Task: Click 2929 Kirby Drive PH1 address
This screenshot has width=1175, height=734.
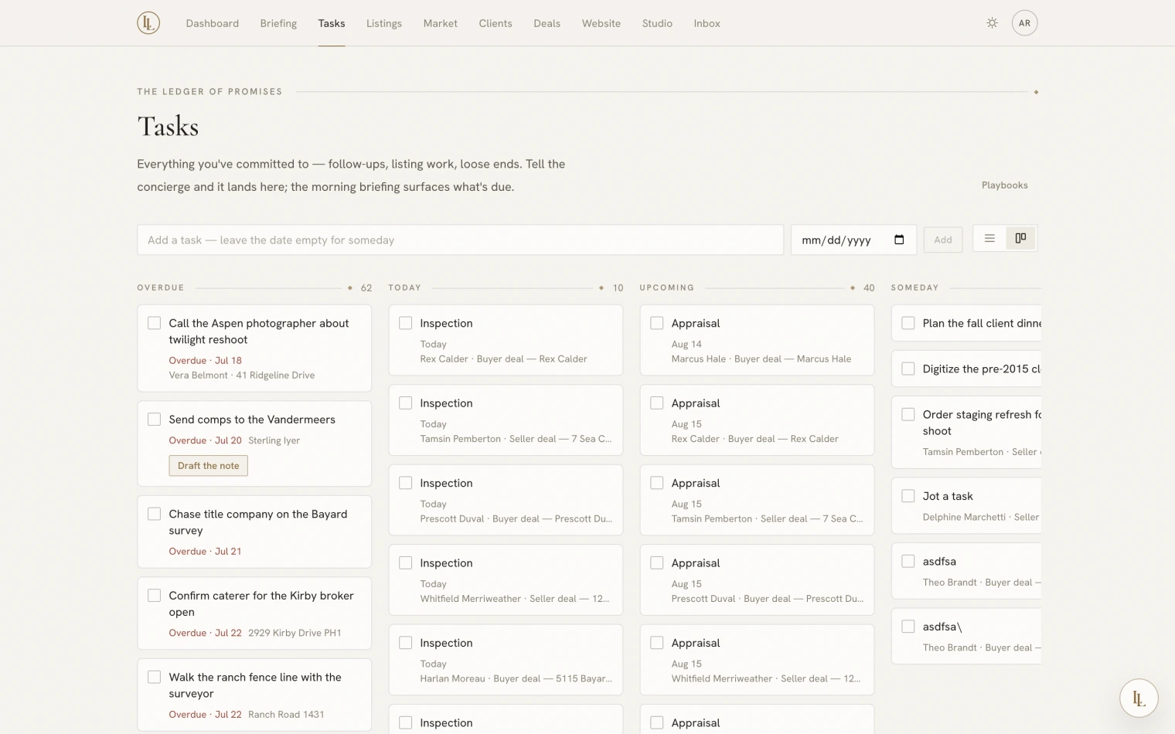Action: (295, 633)
